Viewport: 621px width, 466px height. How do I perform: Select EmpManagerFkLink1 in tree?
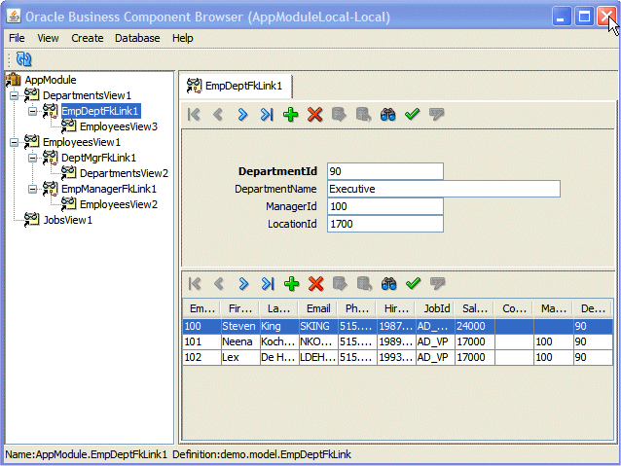click(x=109, y=189)
